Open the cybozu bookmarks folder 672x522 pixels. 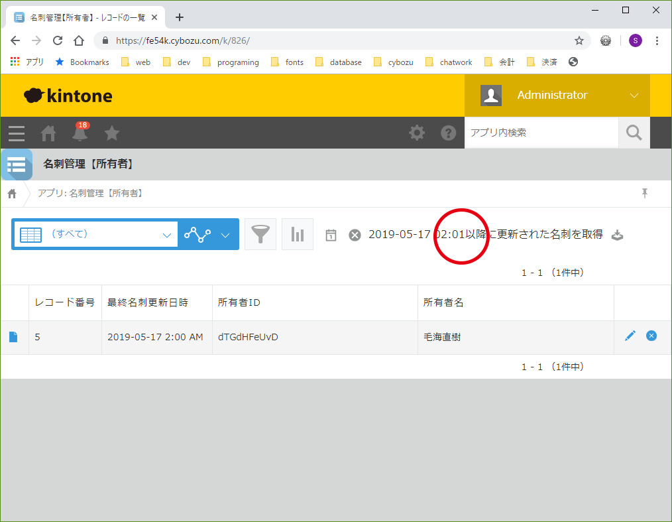pos(394,62)
